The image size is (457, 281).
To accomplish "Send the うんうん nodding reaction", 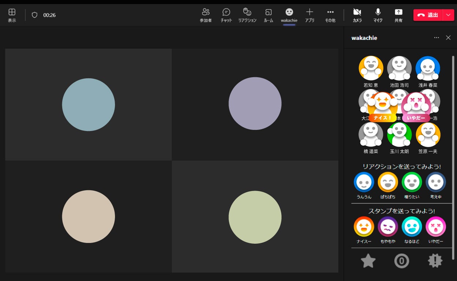I will coord(364,182).
